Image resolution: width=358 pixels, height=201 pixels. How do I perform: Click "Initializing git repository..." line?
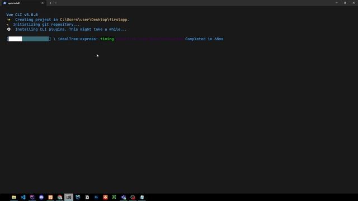coord(46,25)
